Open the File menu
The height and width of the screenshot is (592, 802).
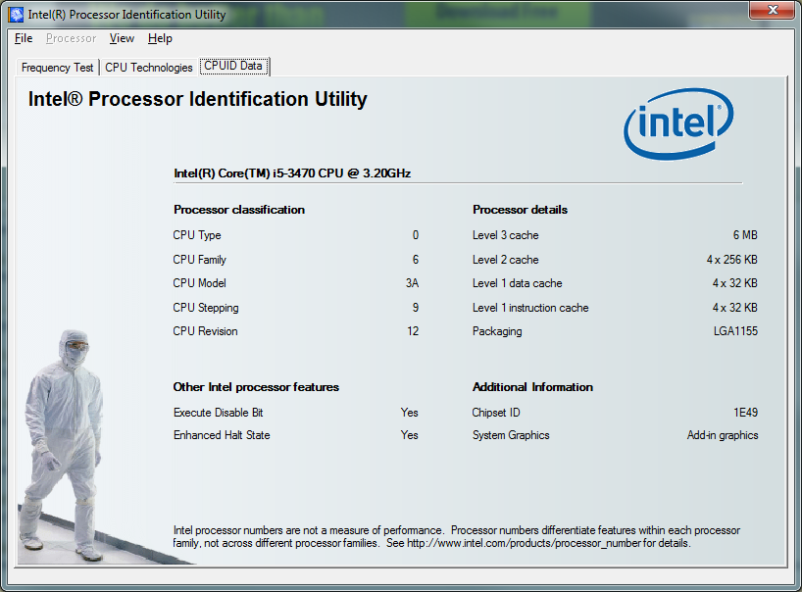(x=24, y=38)
